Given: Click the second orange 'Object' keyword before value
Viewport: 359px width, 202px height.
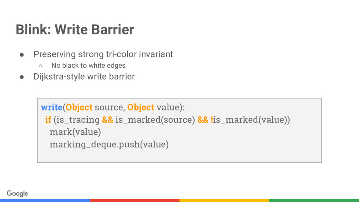Looking at the screenshot, I should point(141,107).
